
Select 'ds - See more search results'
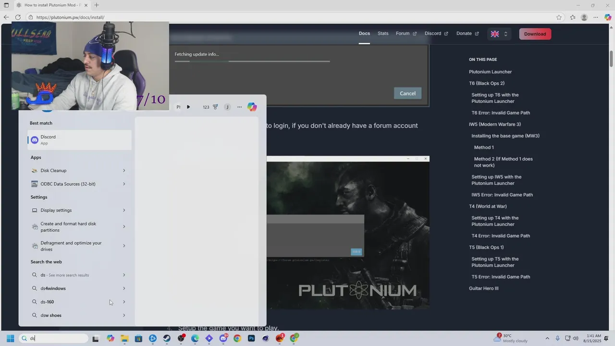[x=79, y=275]
